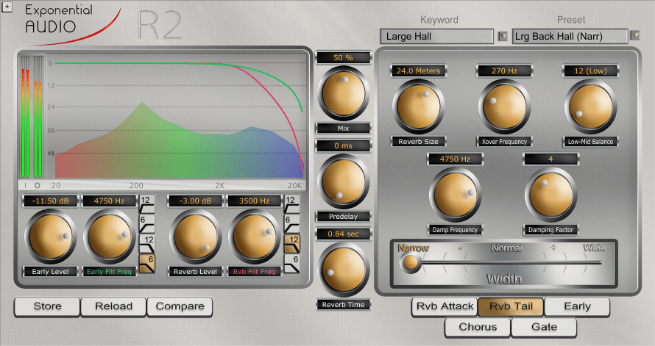Image resolution: width=655 pixels, height=346 pixels.
Task: Click the 270 Hz crossover value field
Action: (x=505, y=71)
